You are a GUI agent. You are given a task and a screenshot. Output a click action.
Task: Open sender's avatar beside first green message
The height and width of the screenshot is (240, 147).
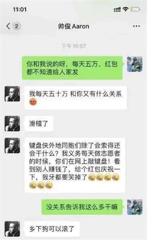[135, 64]
